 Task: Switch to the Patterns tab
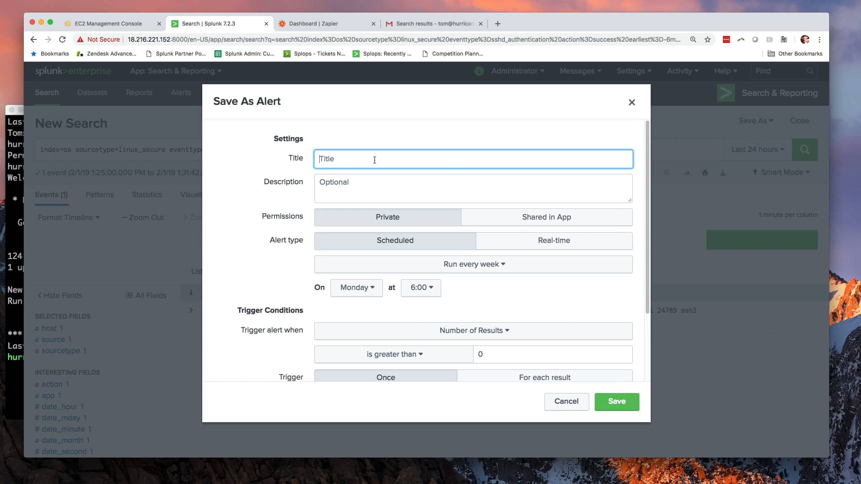100,194
